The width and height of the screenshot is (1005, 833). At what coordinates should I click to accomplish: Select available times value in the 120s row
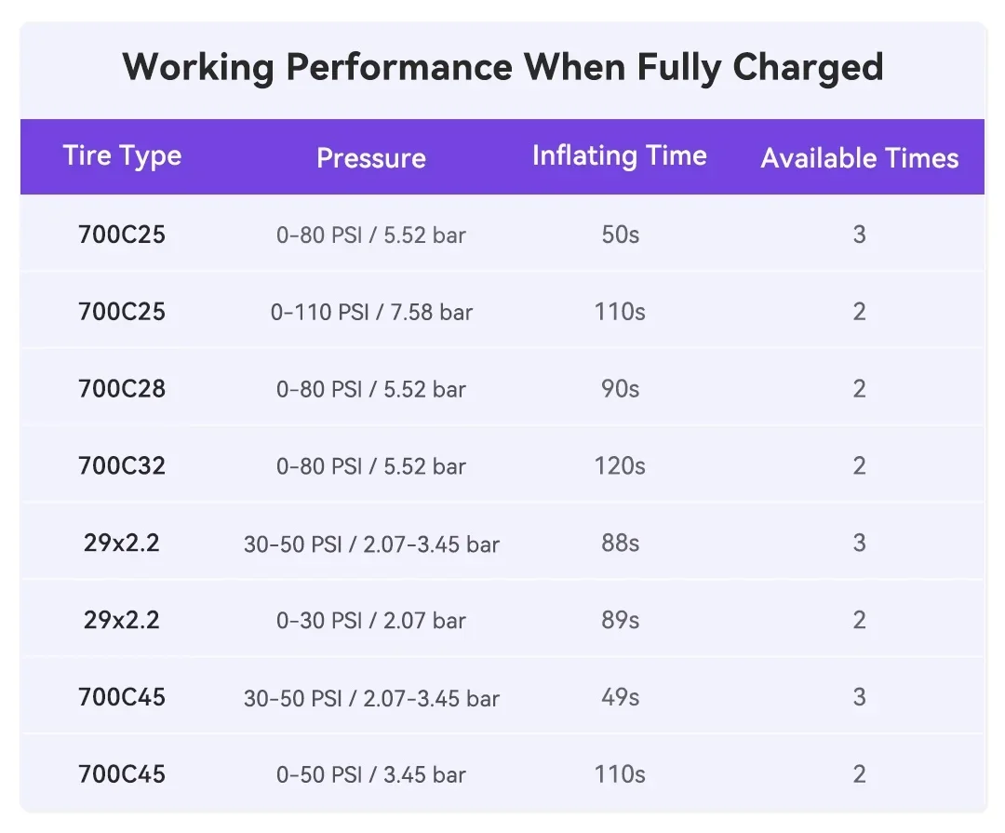(859, 465)
